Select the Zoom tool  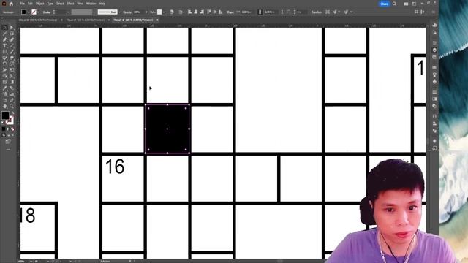pos(12,106)
